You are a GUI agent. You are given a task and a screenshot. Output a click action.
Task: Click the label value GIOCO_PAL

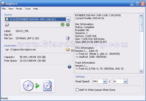click(x=22, y=31)
